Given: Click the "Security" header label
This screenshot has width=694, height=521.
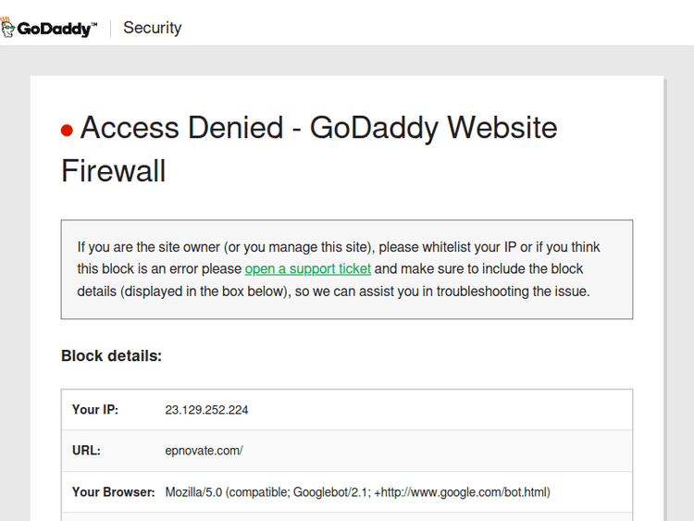Looking at the screenshot, I should tap(152, 28).
